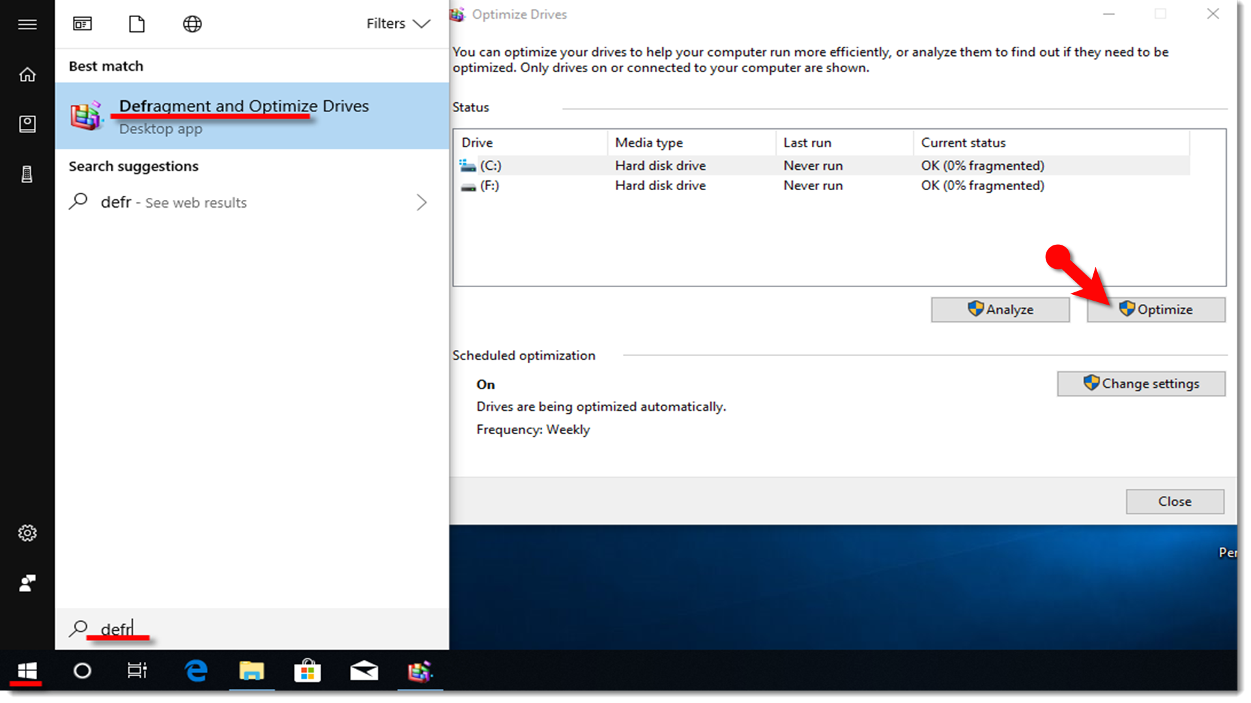1251x703 pixels.
Task: Click Change settings button
Action: click(x=1141, y=383)
